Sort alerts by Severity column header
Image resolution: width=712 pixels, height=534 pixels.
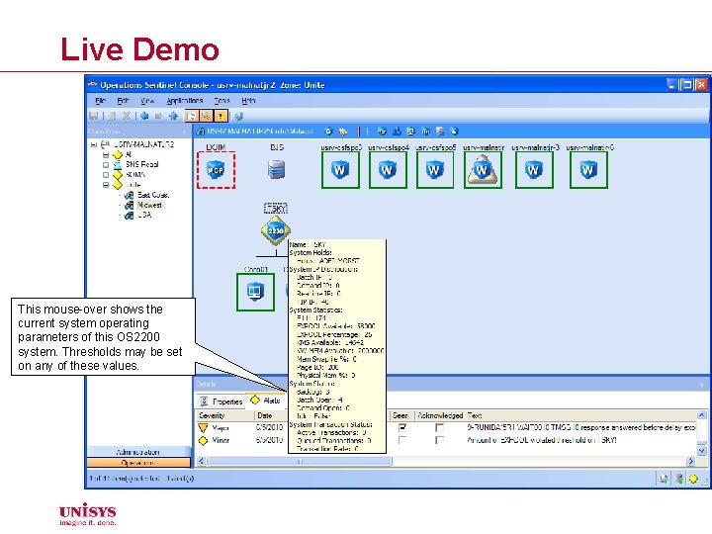[x=225, y=415]
